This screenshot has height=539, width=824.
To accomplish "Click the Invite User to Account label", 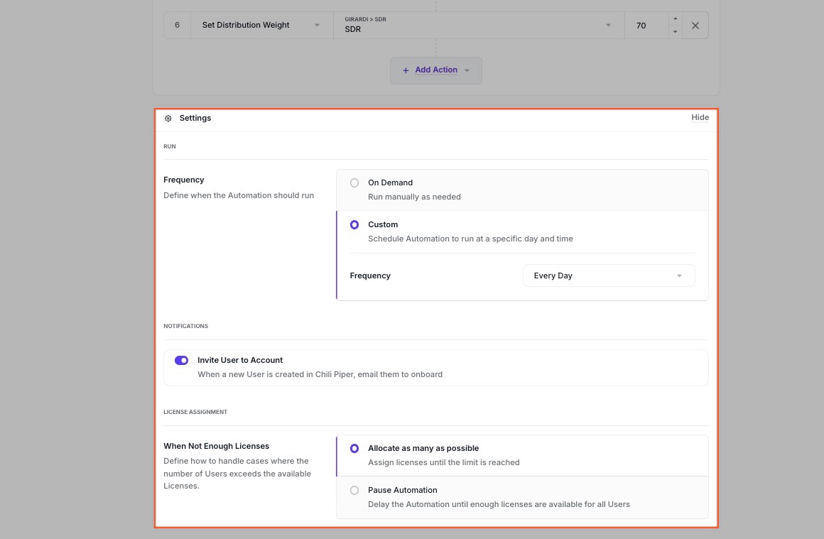I will pos(240,361).
